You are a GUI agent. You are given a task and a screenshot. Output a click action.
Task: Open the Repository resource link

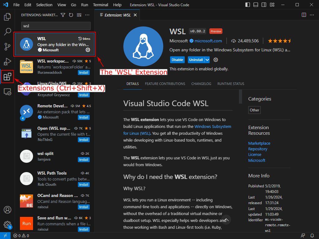(x=258, y=149)
